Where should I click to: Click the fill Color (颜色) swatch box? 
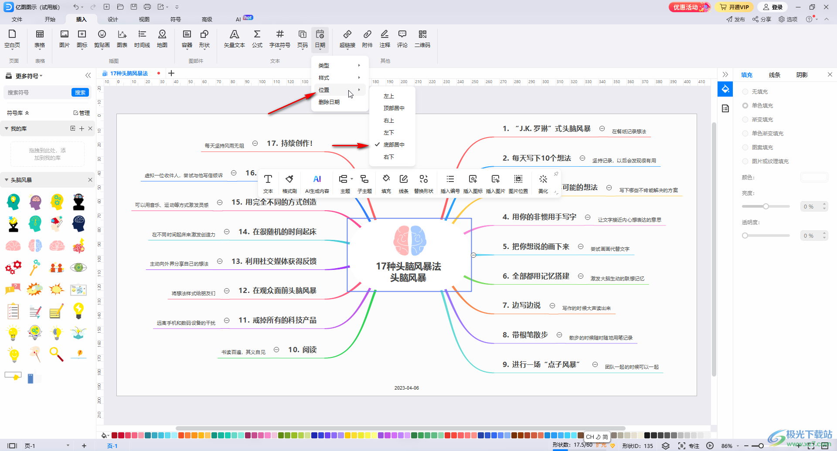[x=814, y=177]
